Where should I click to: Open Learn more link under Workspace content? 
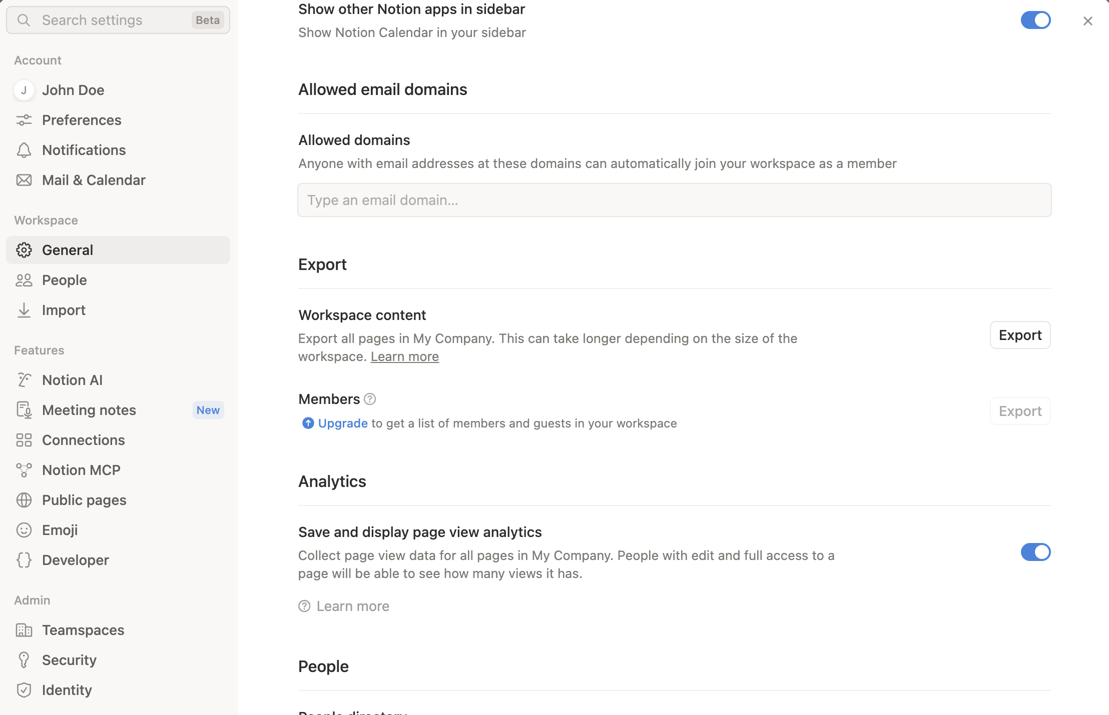coord(405,356)
